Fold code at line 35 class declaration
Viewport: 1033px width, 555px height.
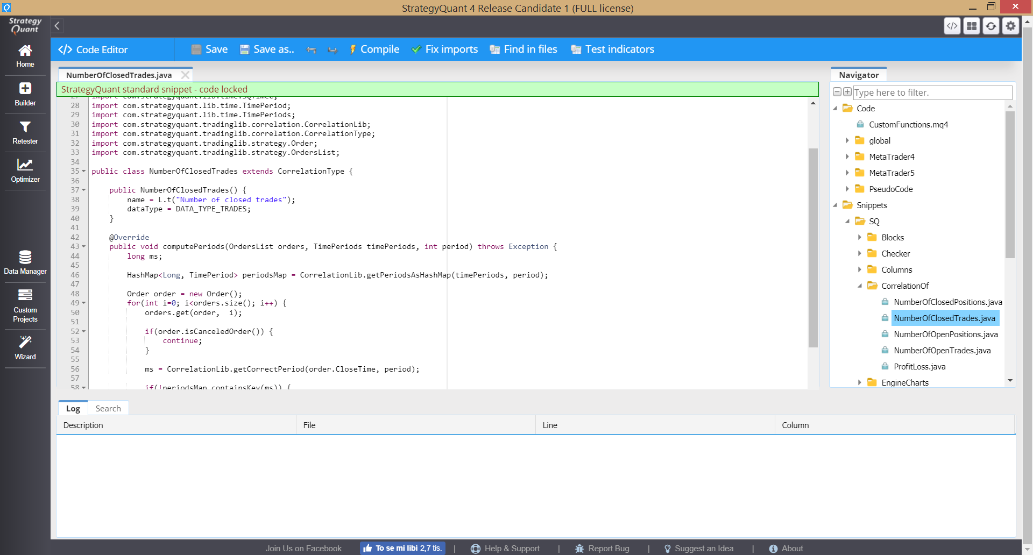pyautogui.click(x=84, y=171)
